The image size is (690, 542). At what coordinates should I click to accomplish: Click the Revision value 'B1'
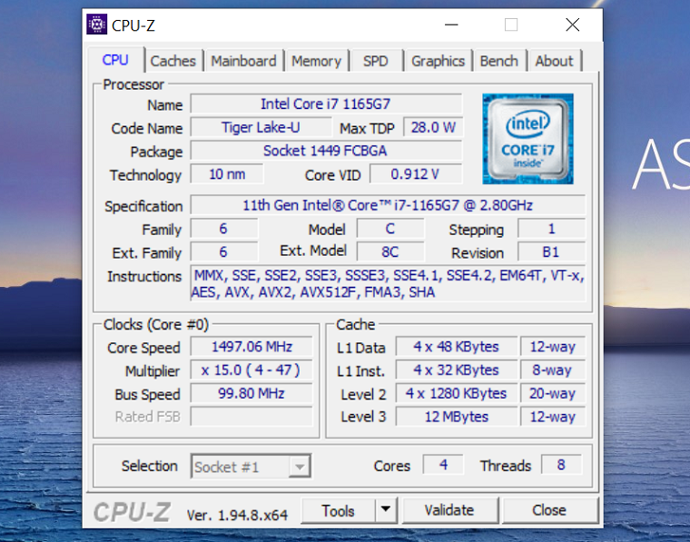click(551, 251)
